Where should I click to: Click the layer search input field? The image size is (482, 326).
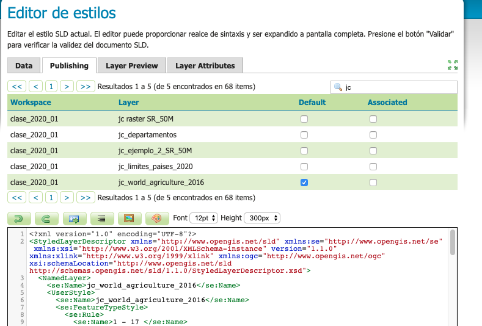click(x=399, y=87)
